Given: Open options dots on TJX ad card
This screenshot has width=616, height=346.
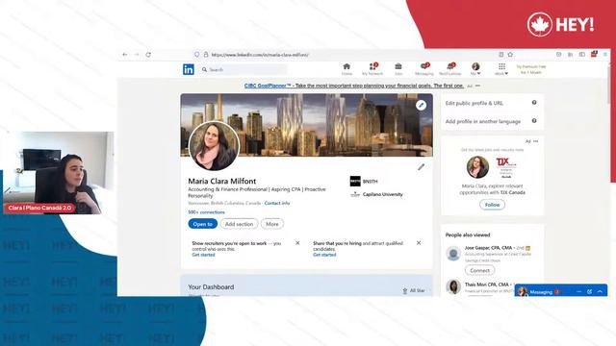Looking at the screenshot, I should click(536, 141).
